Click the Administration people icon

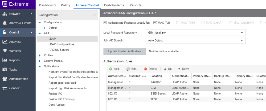(5, 79)
